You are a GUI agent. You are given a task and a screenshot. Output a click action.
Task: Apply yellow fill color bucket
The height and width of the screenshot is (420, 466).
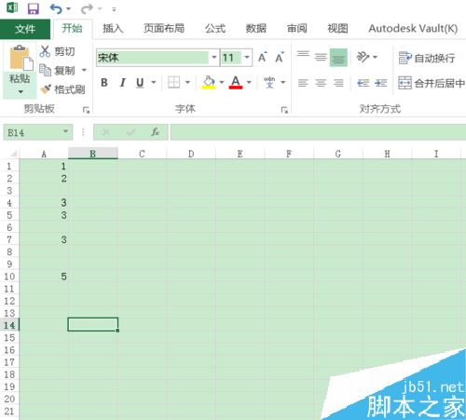[x=209, y=83]
